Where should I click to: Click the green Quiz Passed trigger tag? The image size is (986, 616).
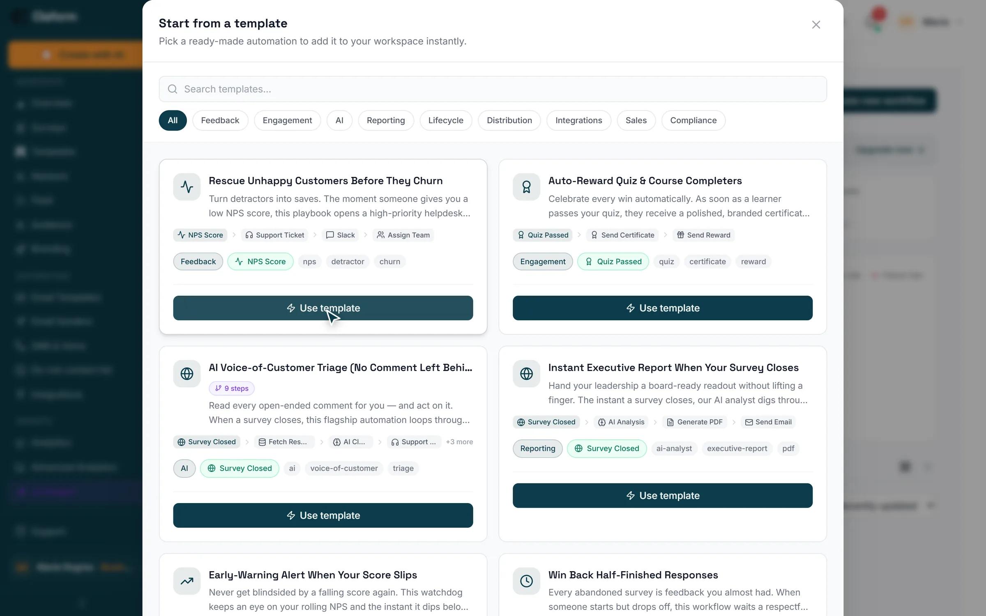pos(613,262)
